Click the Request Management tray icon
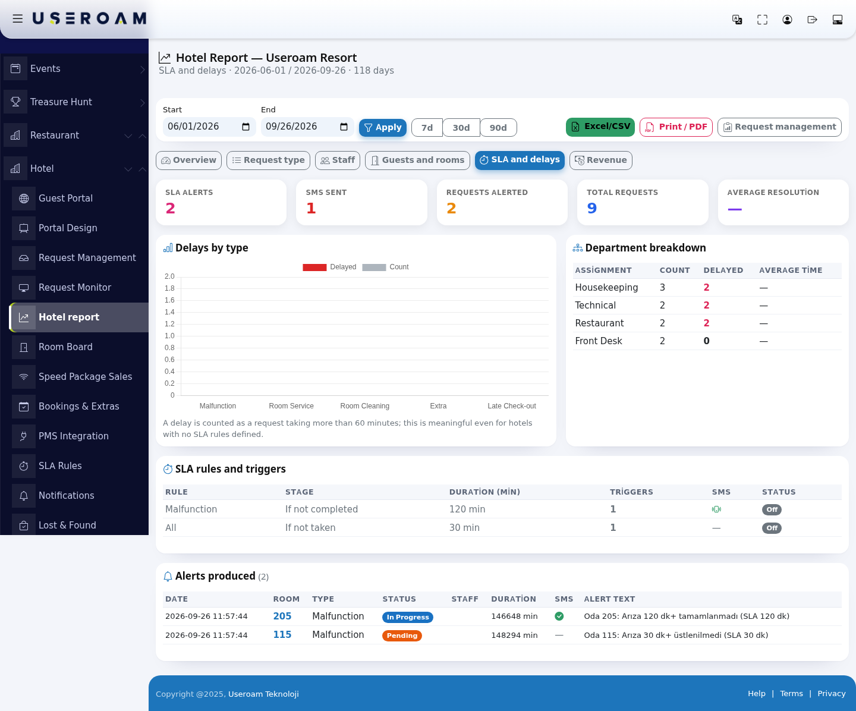This screenshot has width=856, height=711. click(24, 258)
